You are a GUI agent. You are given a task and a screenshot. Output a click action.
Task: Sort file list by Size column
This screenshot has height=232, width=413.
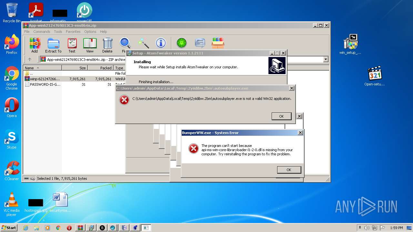click(75, 68)
